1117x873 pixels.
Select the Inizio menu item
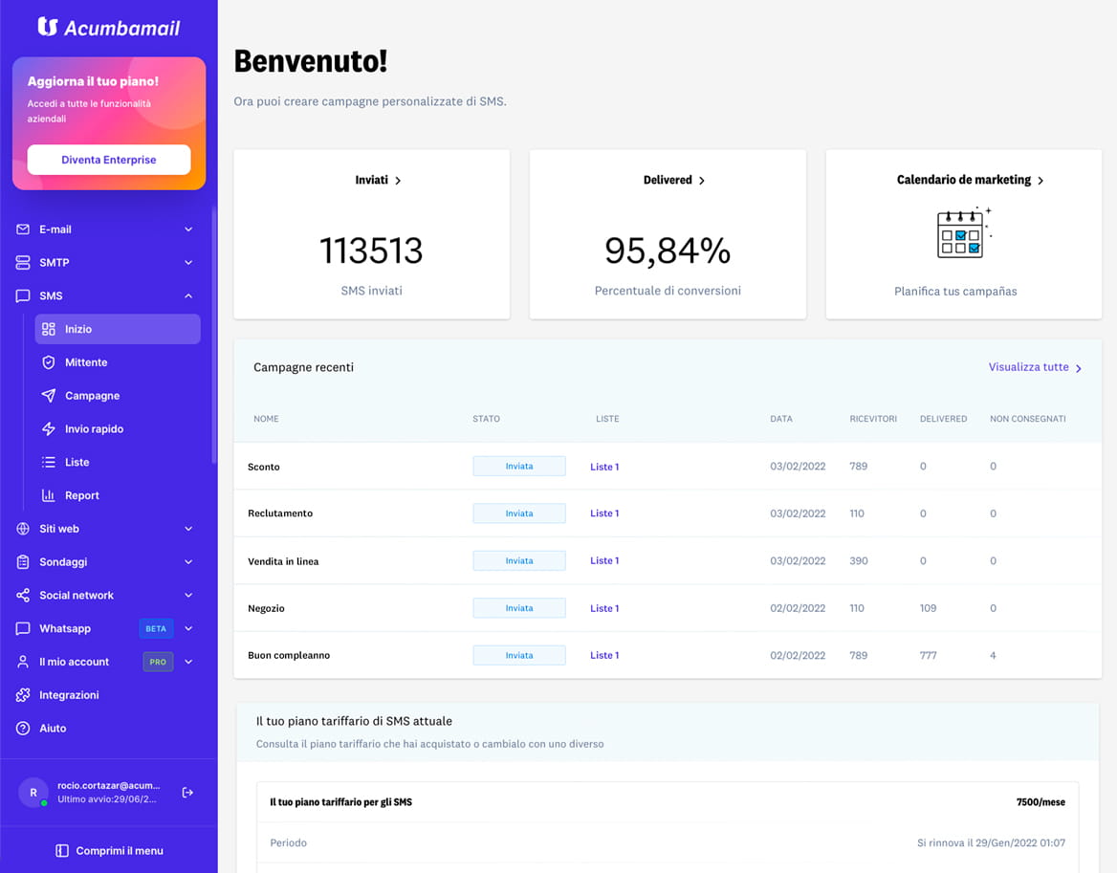pyautogui.click(x=118, y=329)
